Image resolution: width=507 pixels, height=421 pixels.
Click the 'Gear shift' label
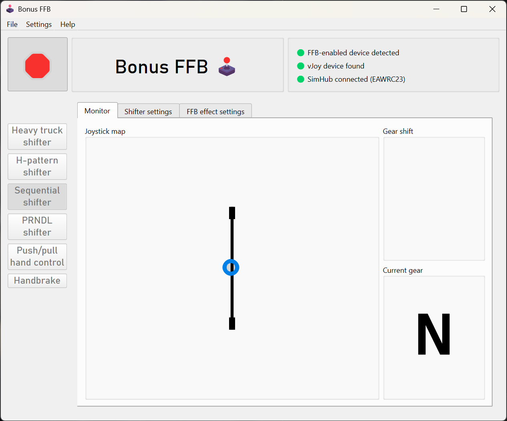pos(398,131)
